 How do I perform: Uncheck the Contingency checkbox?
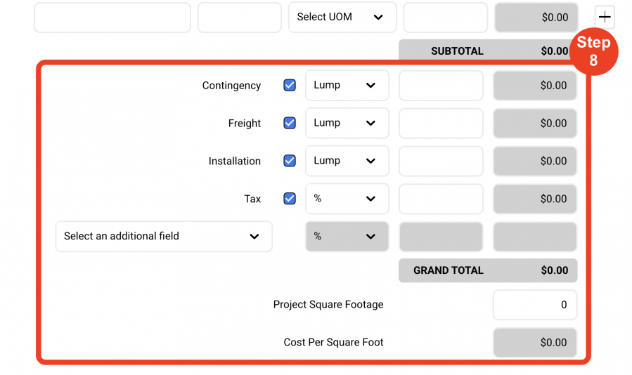coord(290,85)
